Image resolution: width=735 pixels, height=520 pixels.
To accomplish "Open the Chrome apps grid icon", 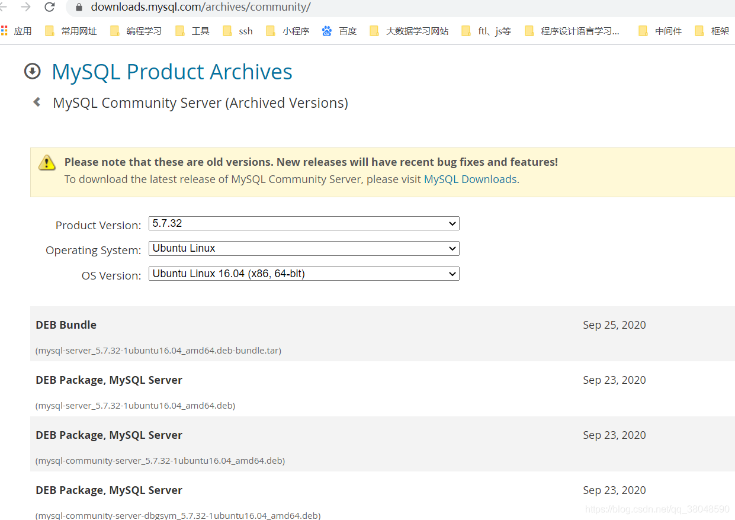I will coord(4,31).
